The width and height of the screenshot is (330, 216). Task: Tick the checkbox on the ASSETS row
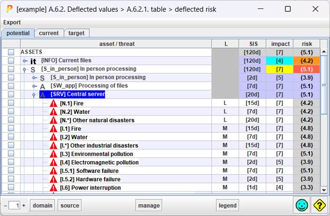tap(11, 52)
